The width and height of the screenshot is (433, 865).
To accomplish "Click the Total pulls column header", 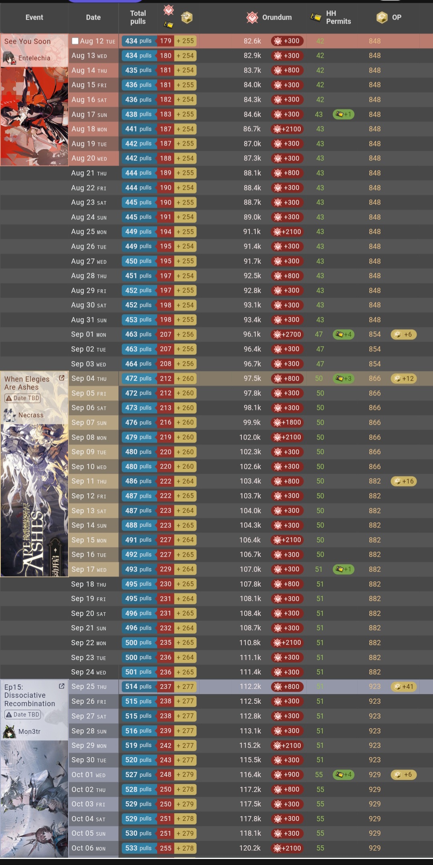I will 138,17.
